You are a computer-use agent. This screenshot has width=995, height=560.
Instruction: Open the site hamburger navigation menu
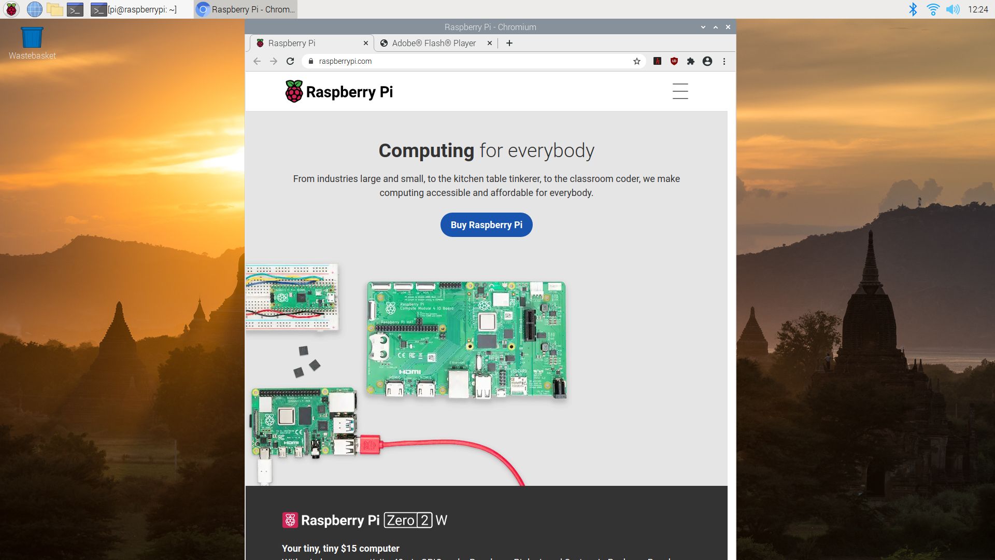click(x=680, y=91)
